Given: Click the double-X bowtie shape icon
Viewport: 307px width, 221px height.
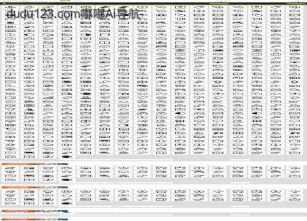Looking at the screenshot, I should point(10,106).
